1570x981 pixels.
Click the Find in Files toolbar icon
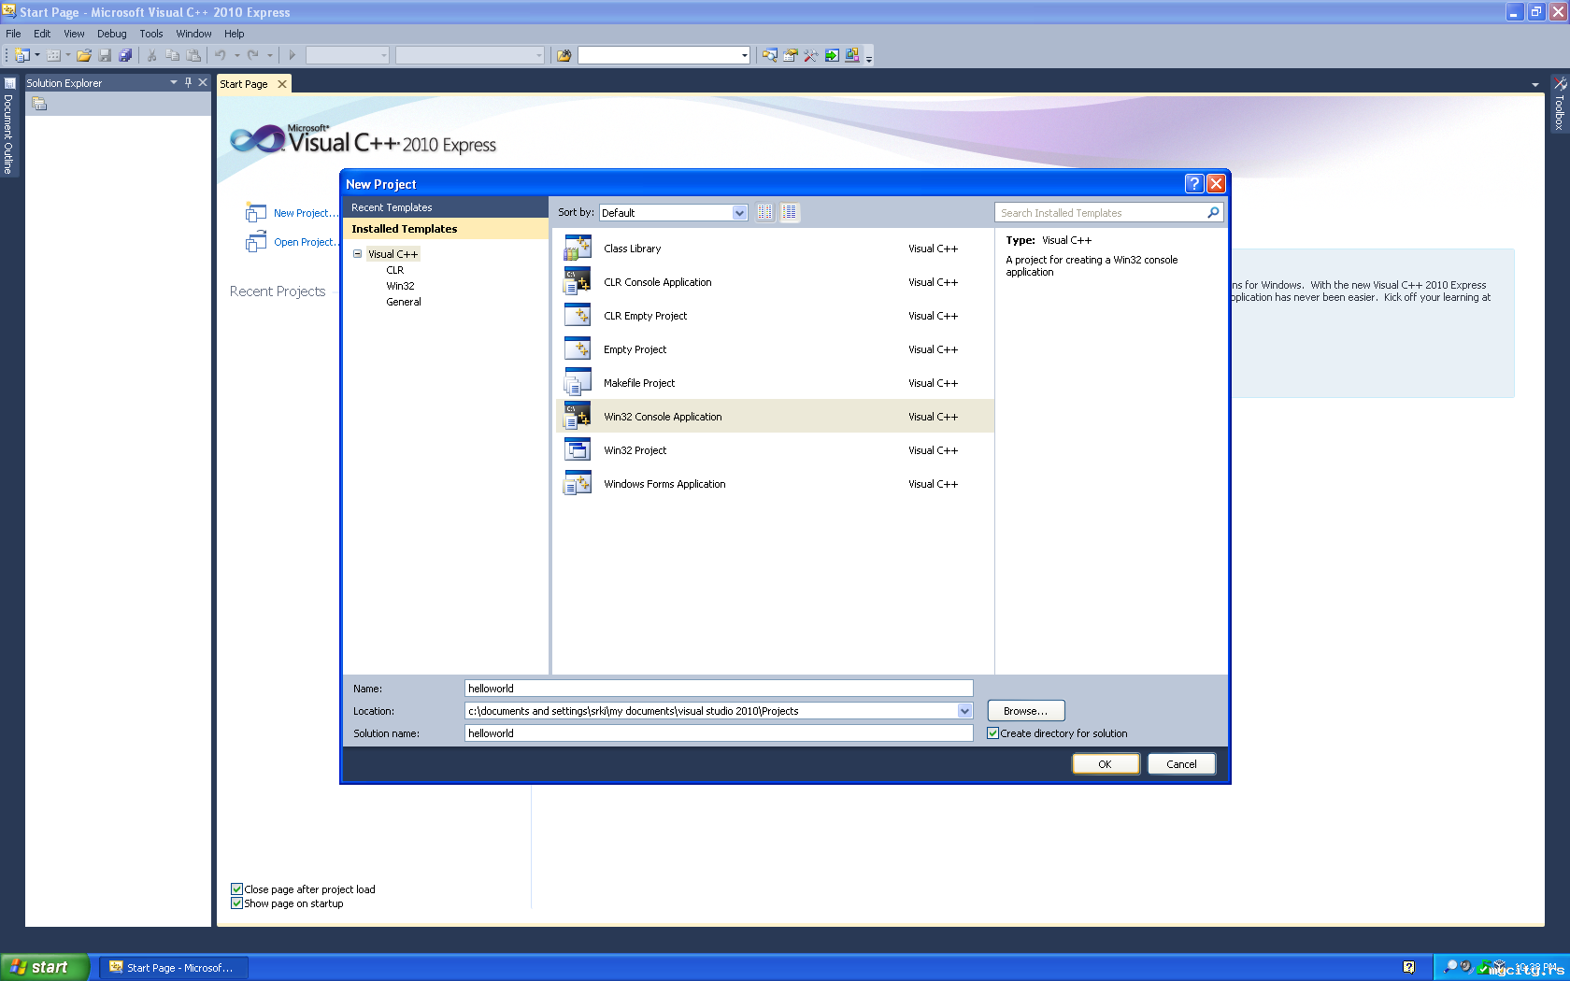[564, 55]
